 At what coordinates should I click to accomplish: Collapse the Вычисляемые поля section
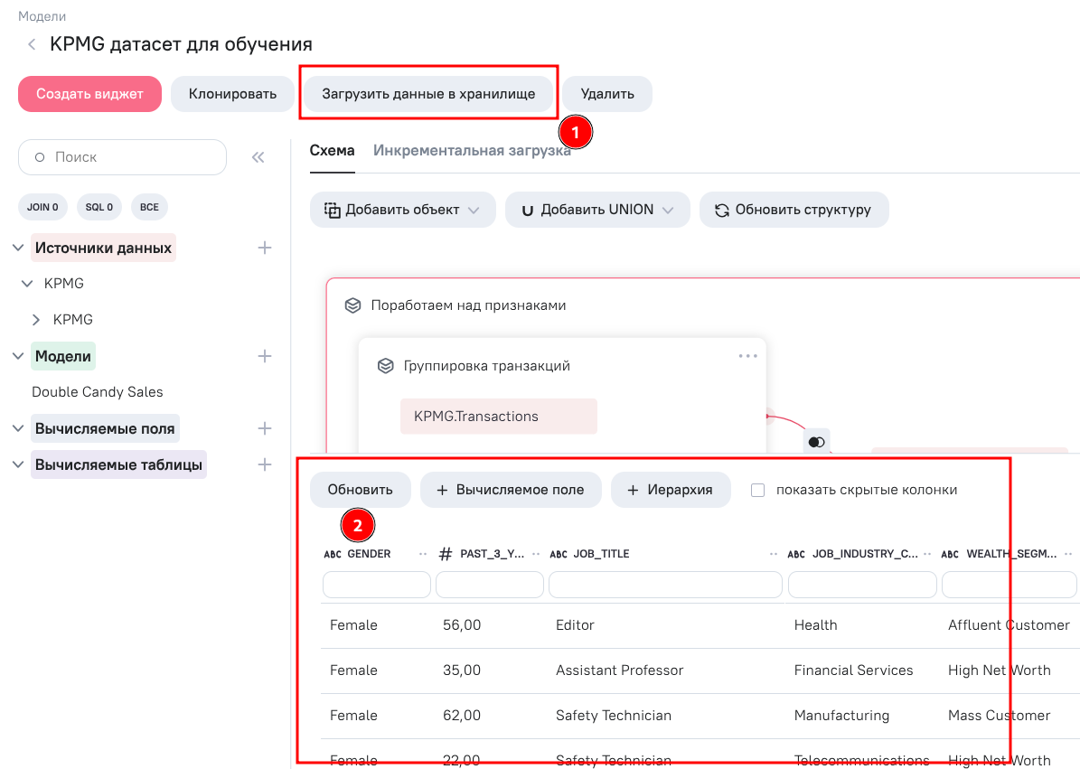tap(19, 428)
